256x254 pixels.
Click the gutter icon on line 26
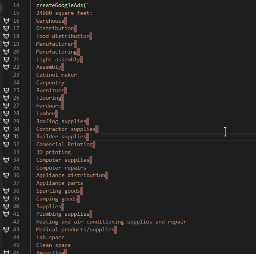[6, 98]
